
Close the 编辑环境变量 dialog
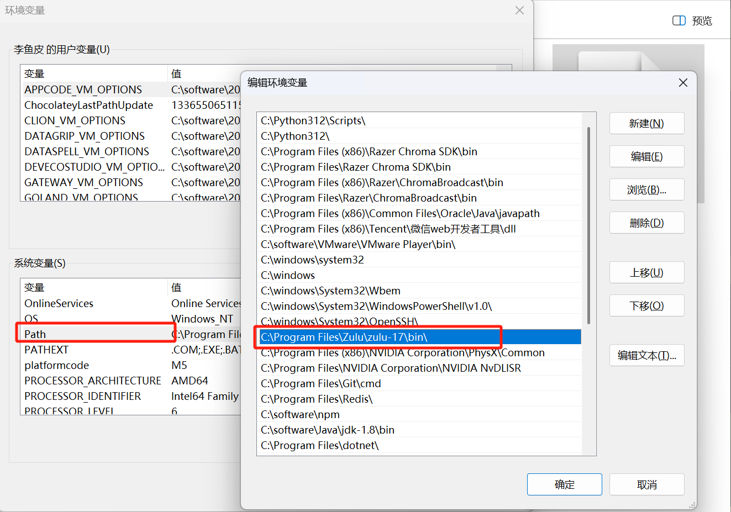point(683,83)
